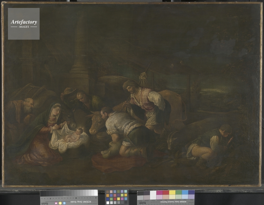Click the magenta M circle on gray scale
This screenshot has width=264, height=205.
pos(56,203)
